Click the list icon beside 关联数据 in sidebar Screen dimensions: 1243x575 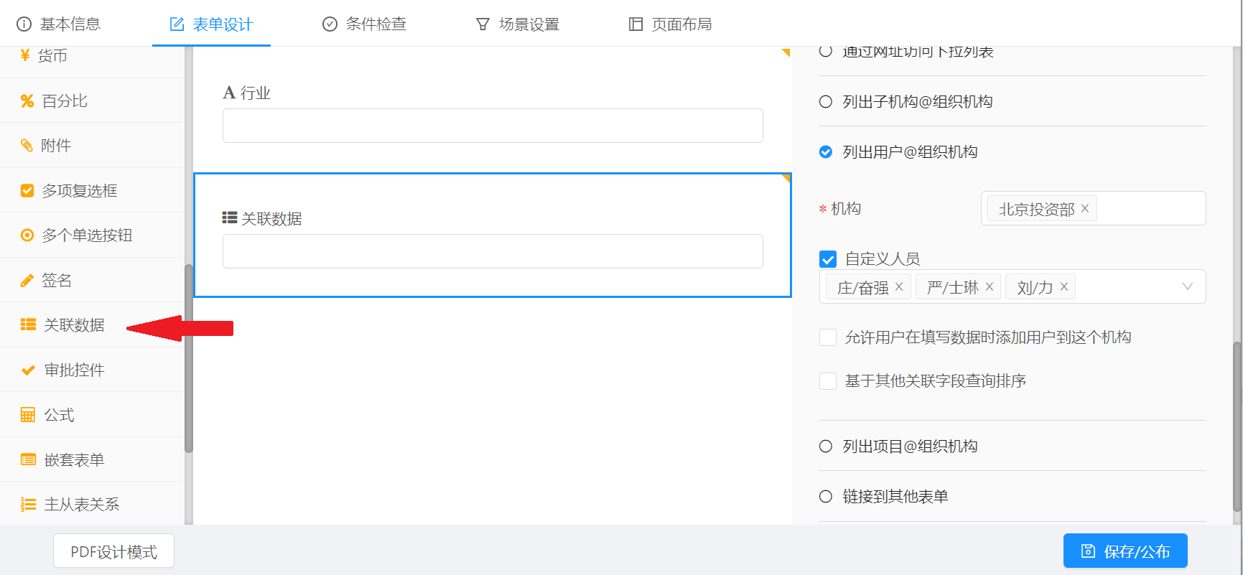tap(28, 325)
